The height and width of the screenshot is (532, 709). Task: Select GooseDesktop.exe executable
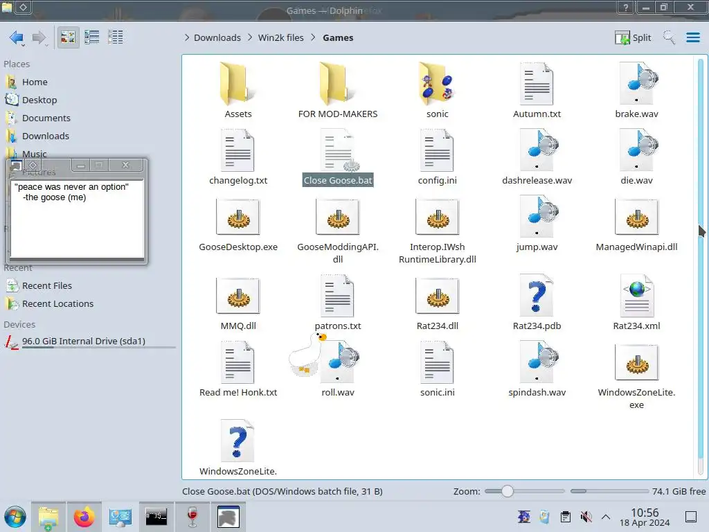[238, 225]
